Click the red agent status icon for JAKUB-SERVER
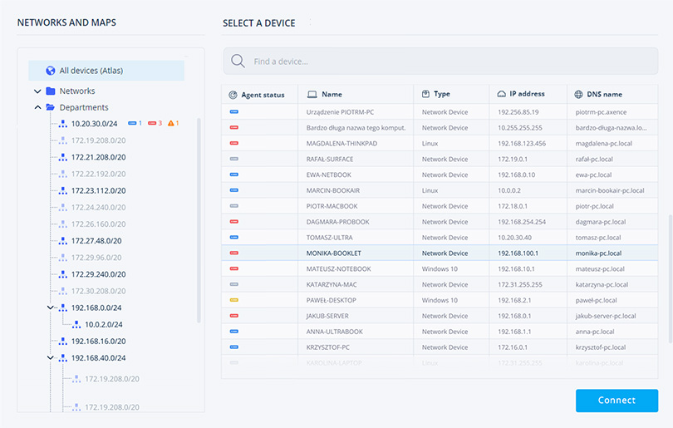The image size is (673, 428). (234, 316)
